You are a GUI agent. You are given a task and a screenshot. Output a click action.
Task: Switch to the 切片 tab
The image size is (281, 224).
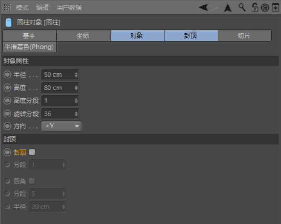(244, 35)
